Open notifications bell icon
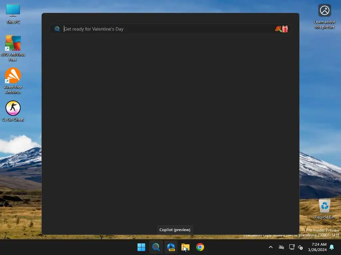341x255 pixels. (x=332, y=247)
